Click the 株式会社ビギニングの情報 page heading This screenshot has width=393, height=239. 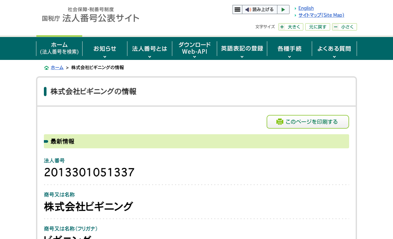tap(93, 92)
